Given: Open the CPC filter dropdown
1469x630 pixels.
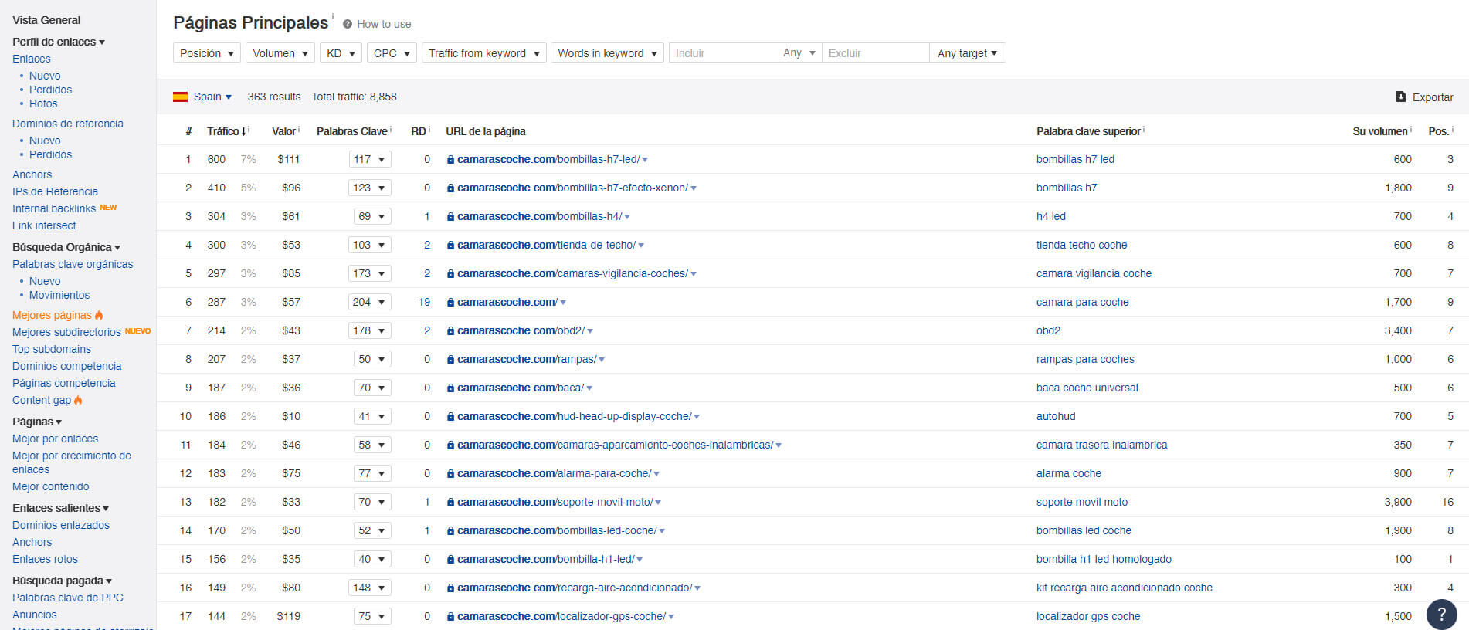Looking at the screenshot, I should tap(392, 53).
